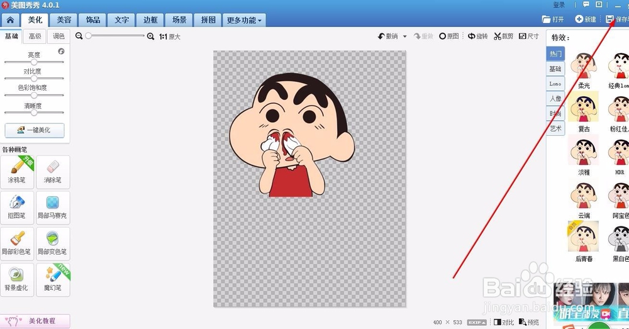Image resolution: width=629 pixels, height=329 pixels.
Task: Click the 重做 redo toolbar item
Action: [x=423, y=36]
